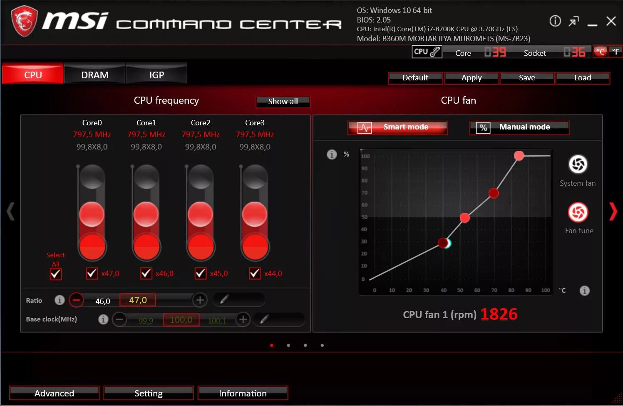Switch to the CPU tab

coord(33,74)
